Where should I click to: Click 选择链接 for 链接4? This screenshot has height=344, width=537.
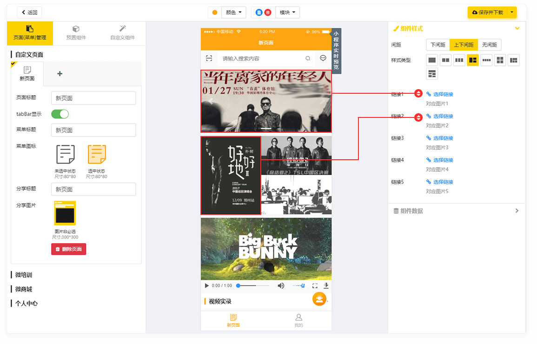[x=440, y=160]
